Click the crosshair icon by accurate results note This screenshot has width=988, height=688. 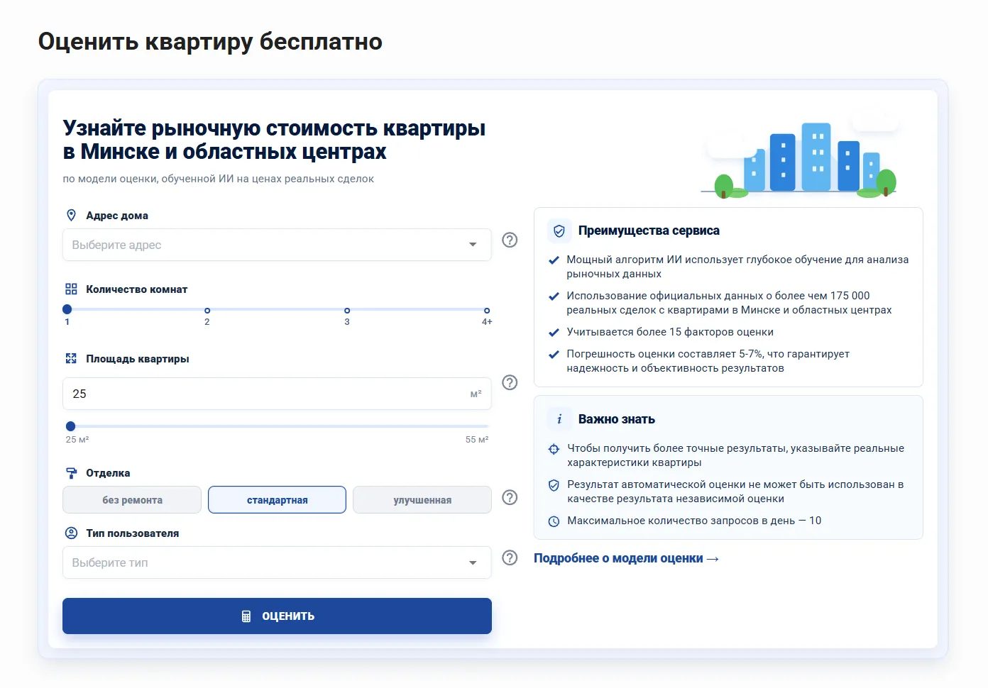point(554,449)
